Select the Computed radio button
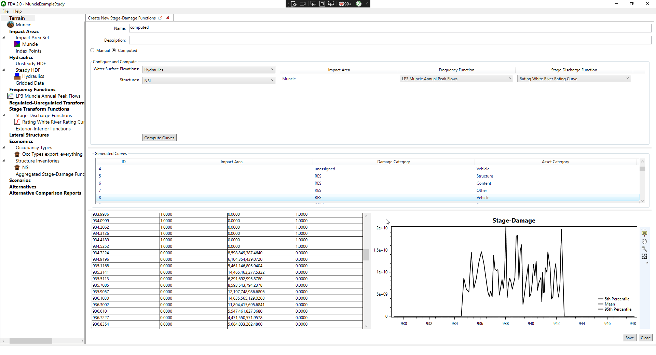656x355 pixels. click(114, 50)
